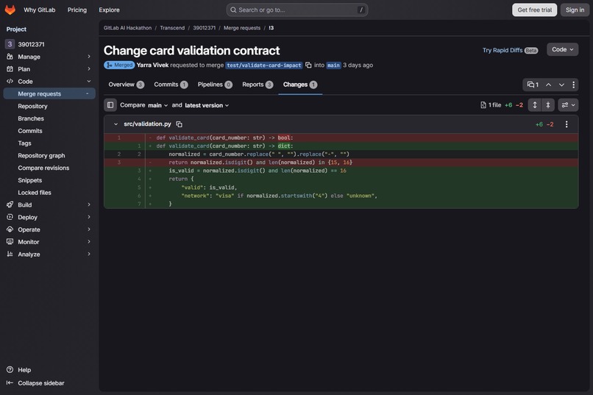Switch to the Overview tab
This screenshot has height=395, width=593.
[x=126, y=85]
